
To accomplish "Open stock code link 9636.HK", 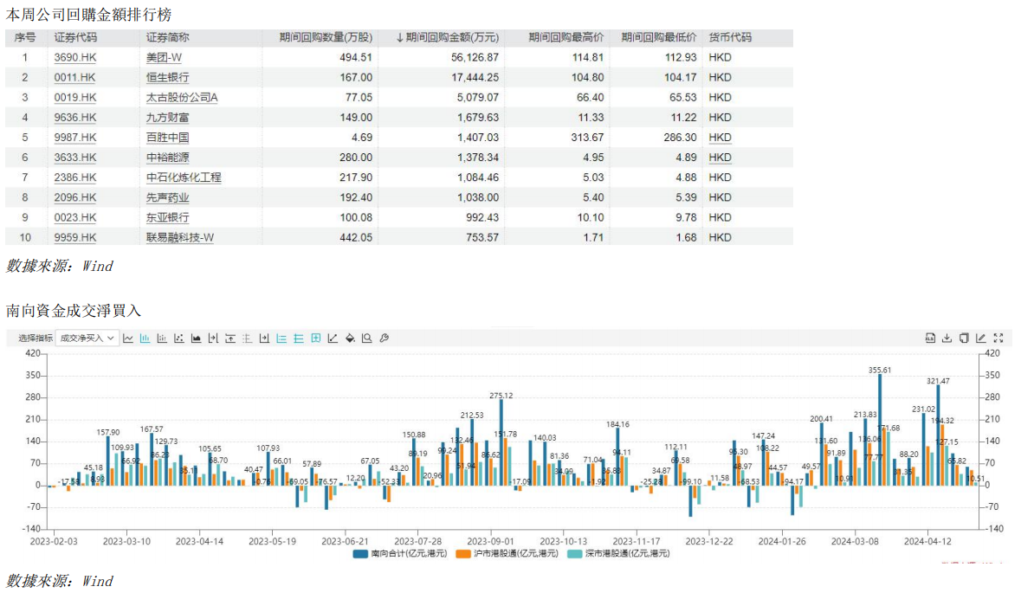I will pyautogui.click(x=74, y=118).
